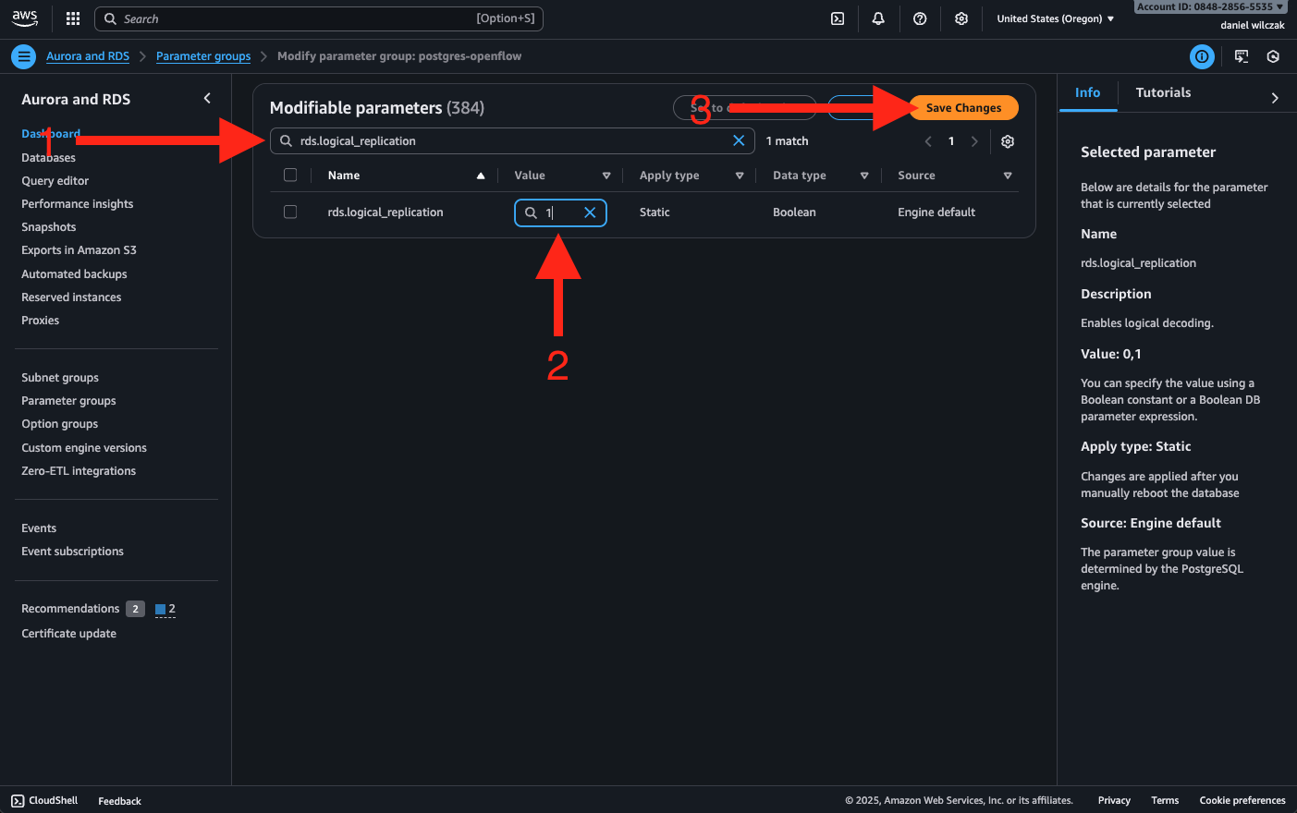The width and height of the screenshot is (1297, 813).
Task: Clear the parameter search filter
Action: tap(739, 140)
